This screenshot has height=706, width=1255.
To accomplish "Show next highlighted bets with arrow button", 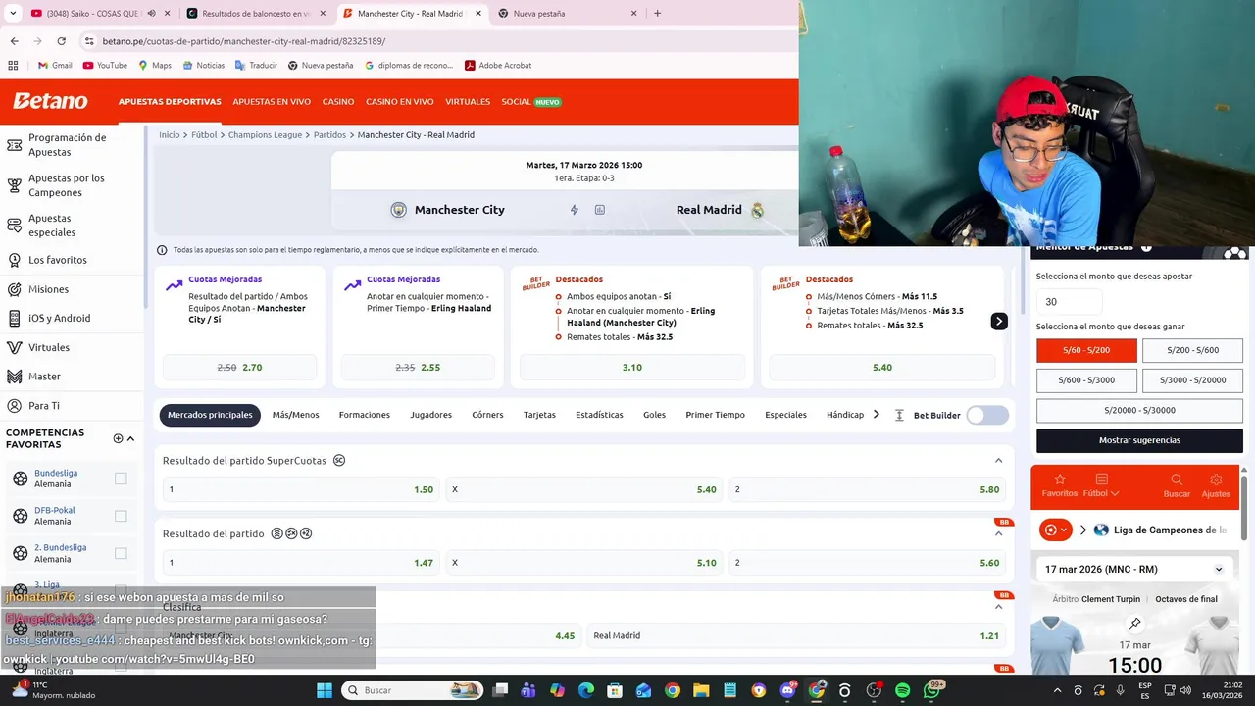I will click(998, 321).
